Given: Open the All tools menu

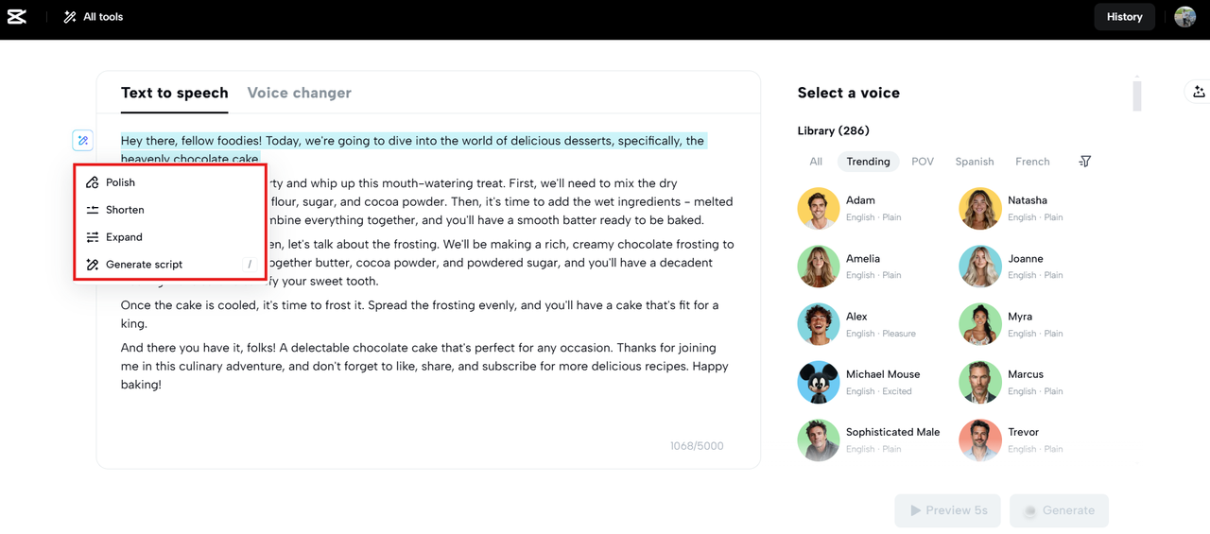Looking at the screenshot, I should (93, 17).
